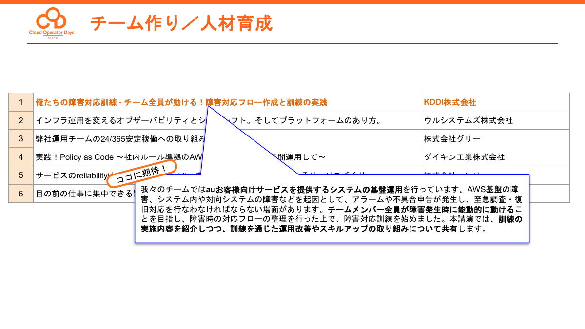The image size is (585, 329).
Task: Click row number 5 cell
Action: pyautogui.click(x=21, y=175)
